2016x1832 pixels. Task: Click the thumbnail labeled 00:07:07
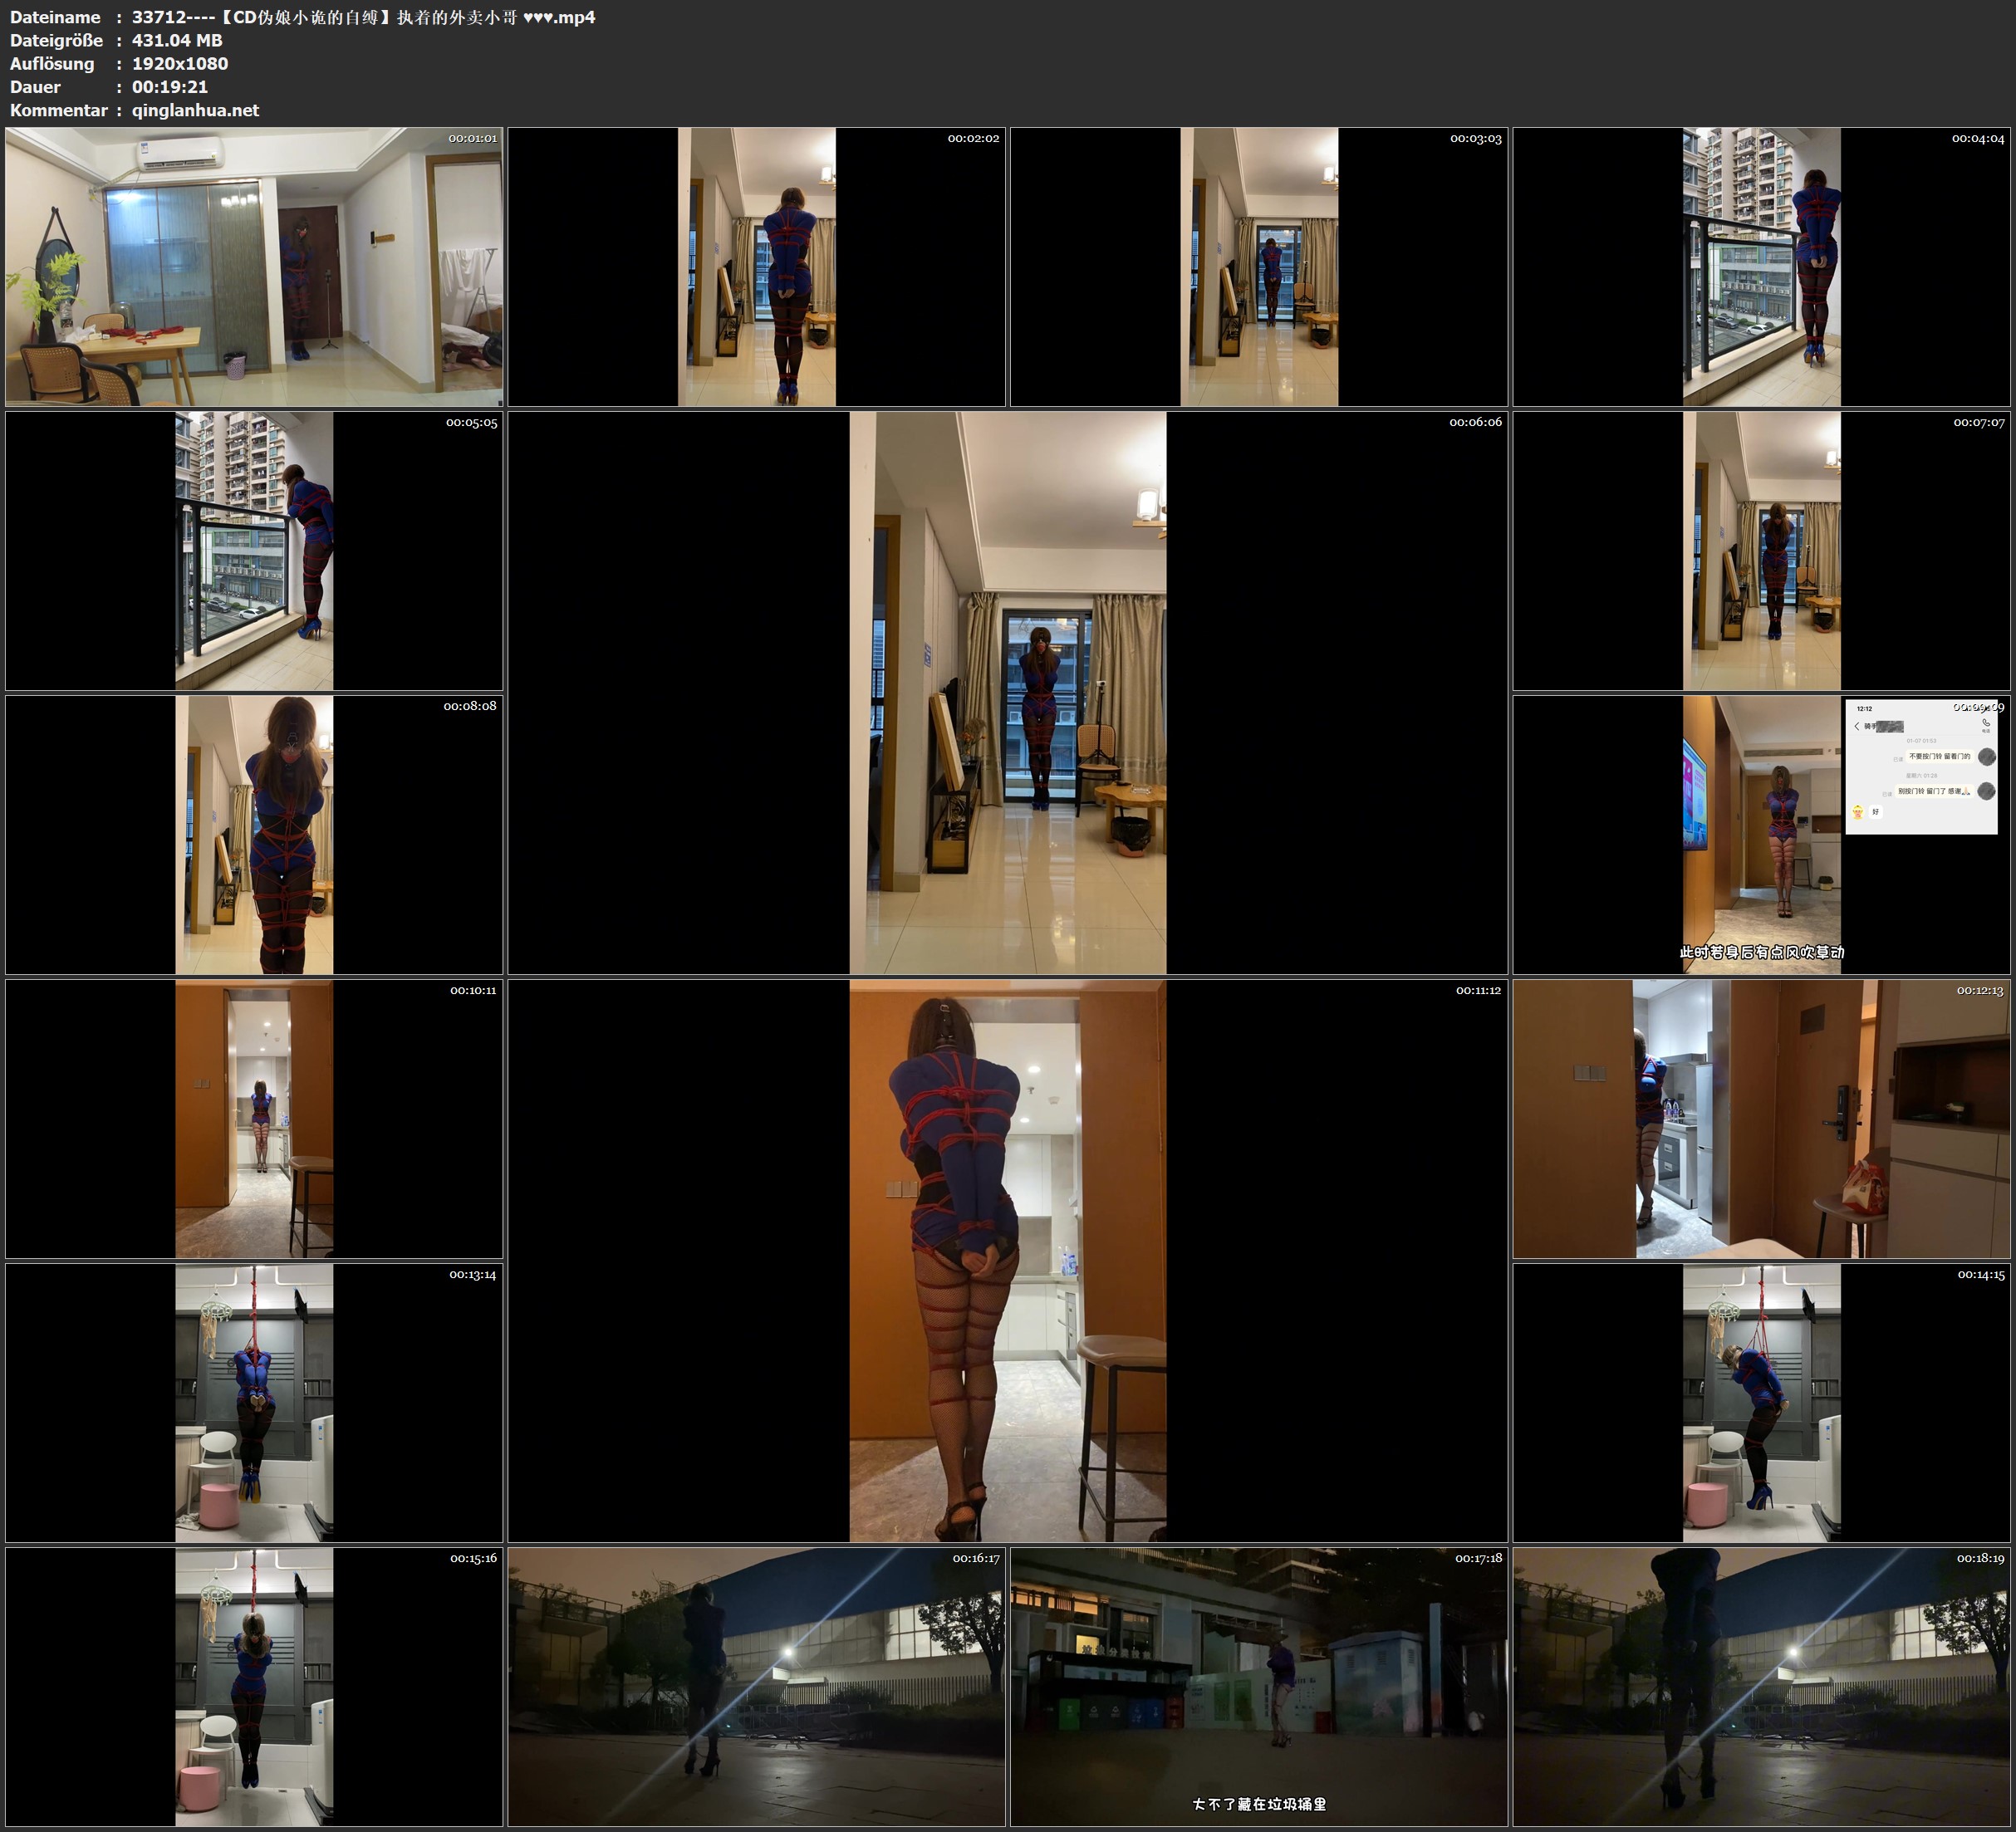1761,550
